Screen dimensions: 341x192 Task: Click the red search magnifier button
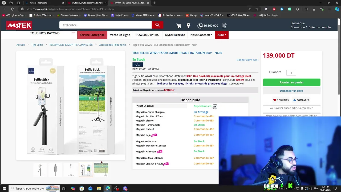157,25
